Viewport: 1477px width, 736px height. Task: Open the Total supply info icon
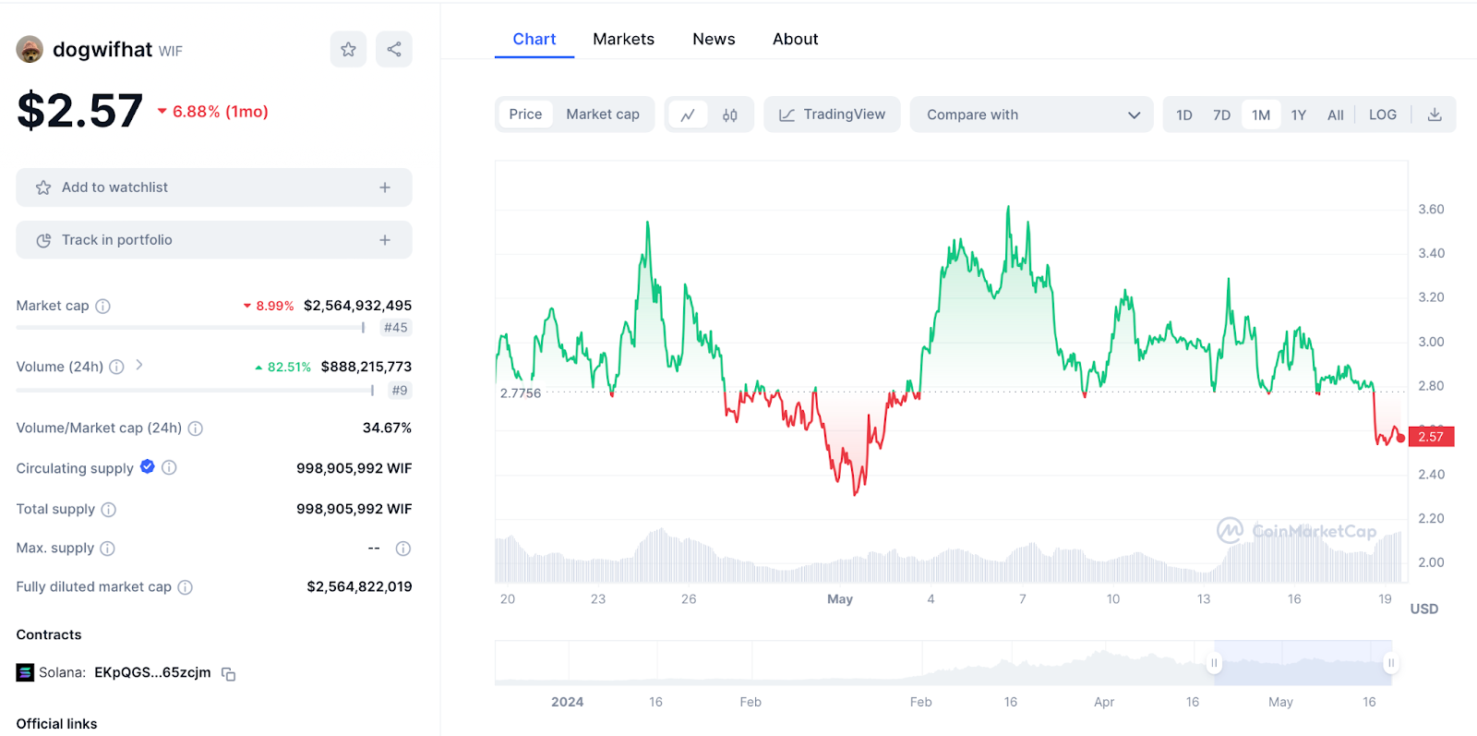[x=109, y=510]
